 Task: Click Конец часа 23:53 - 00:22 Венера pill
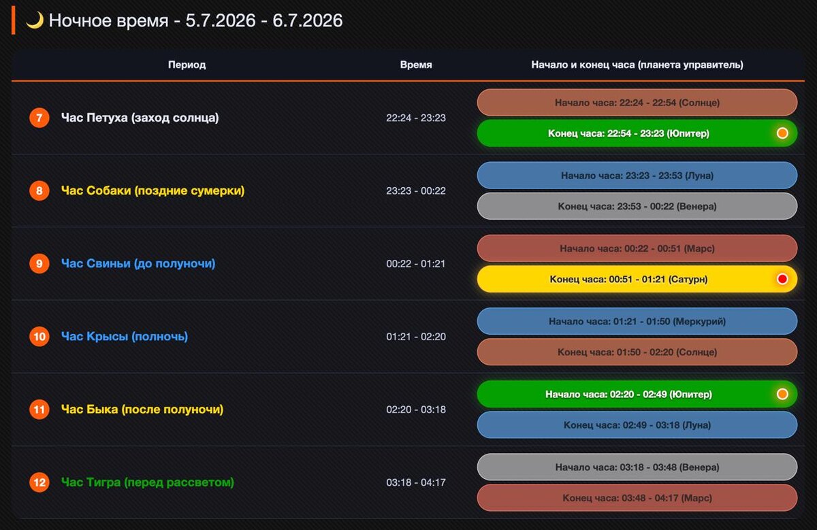[637, 206]
